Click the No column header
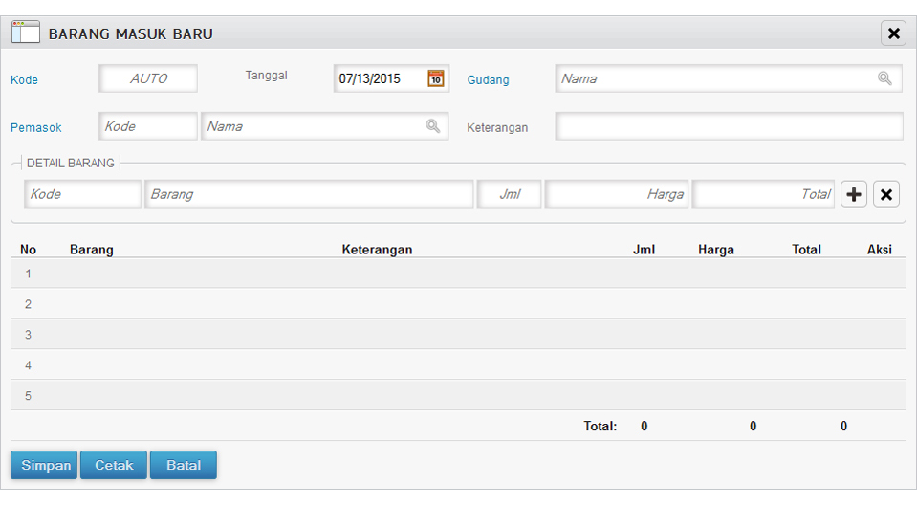917x506 pixels. (28, 250)
